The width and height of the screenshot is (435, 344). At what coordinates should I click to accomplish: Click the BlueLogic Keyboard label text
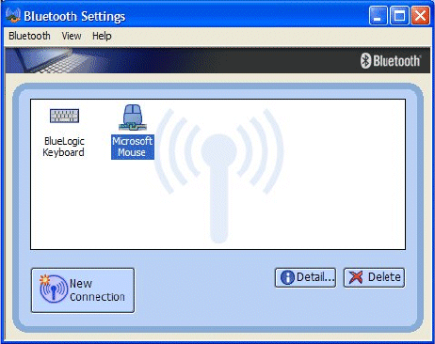pyautogui.click(x=64, y=147)
